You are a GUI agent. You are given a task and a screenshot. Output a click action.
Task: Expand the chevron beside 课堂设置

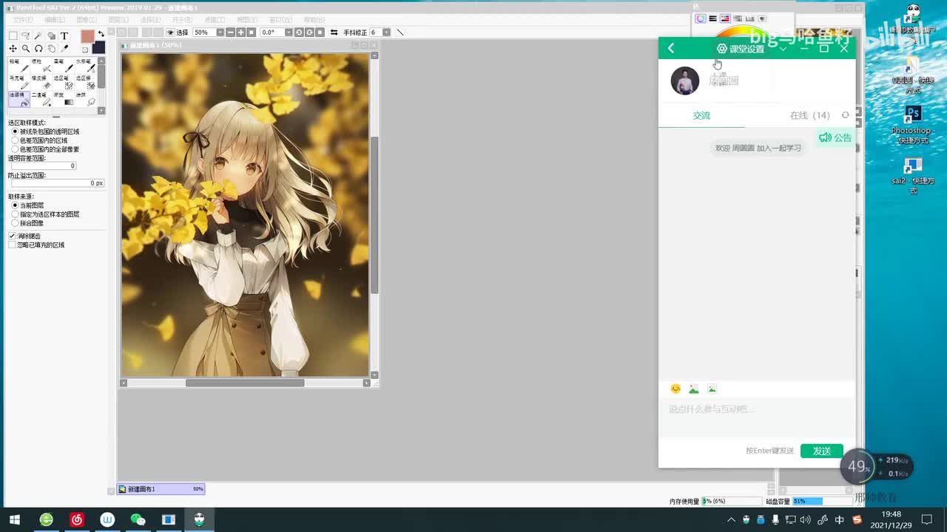coord(783,49)
